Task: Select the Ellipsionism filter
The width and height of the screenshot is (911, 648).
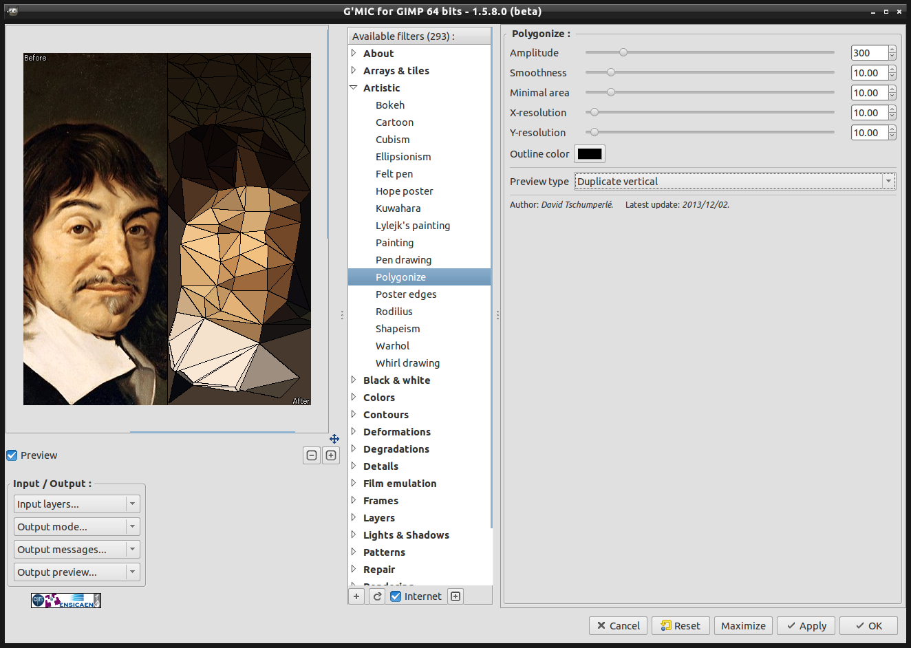Action: tap(403, 157)
